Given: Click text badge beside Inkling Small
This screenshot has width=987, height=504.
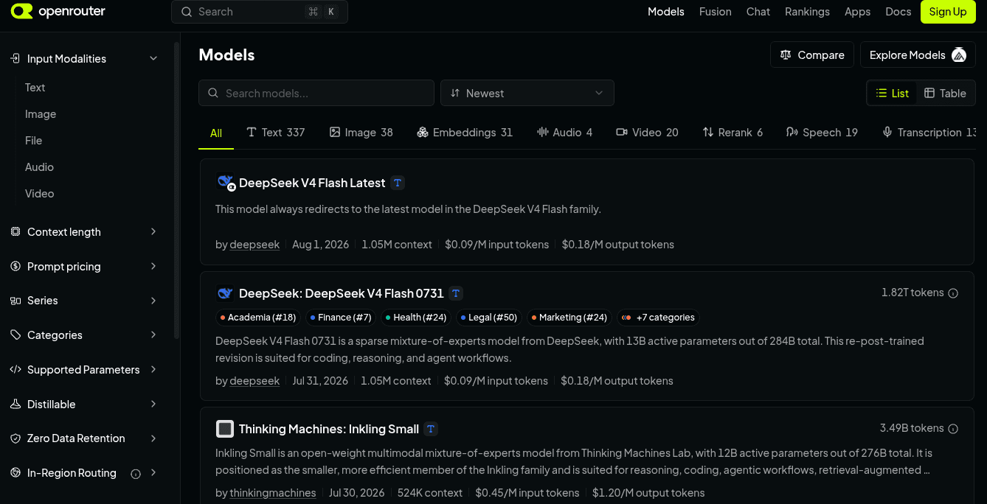Looking at the screenshot, I should tap(431, 429).
